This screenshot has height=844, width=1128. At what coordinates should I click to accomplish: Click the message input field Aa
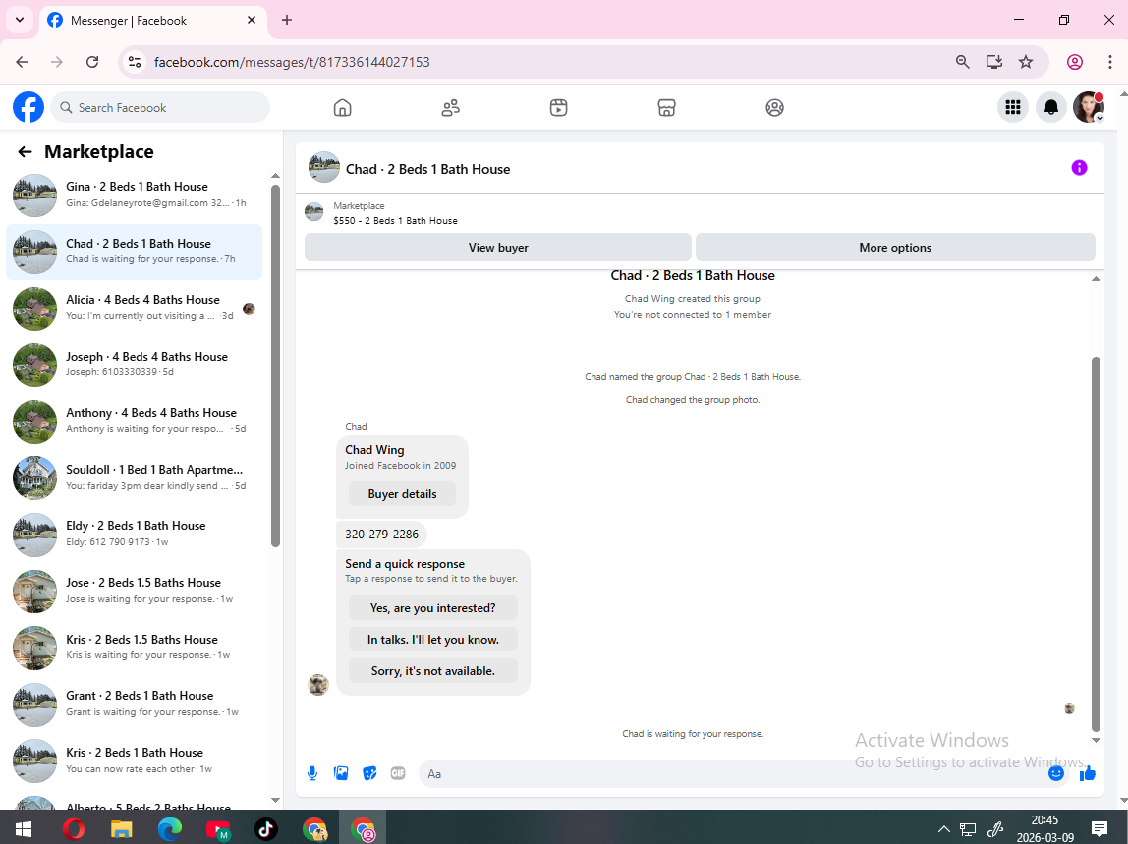732,774
